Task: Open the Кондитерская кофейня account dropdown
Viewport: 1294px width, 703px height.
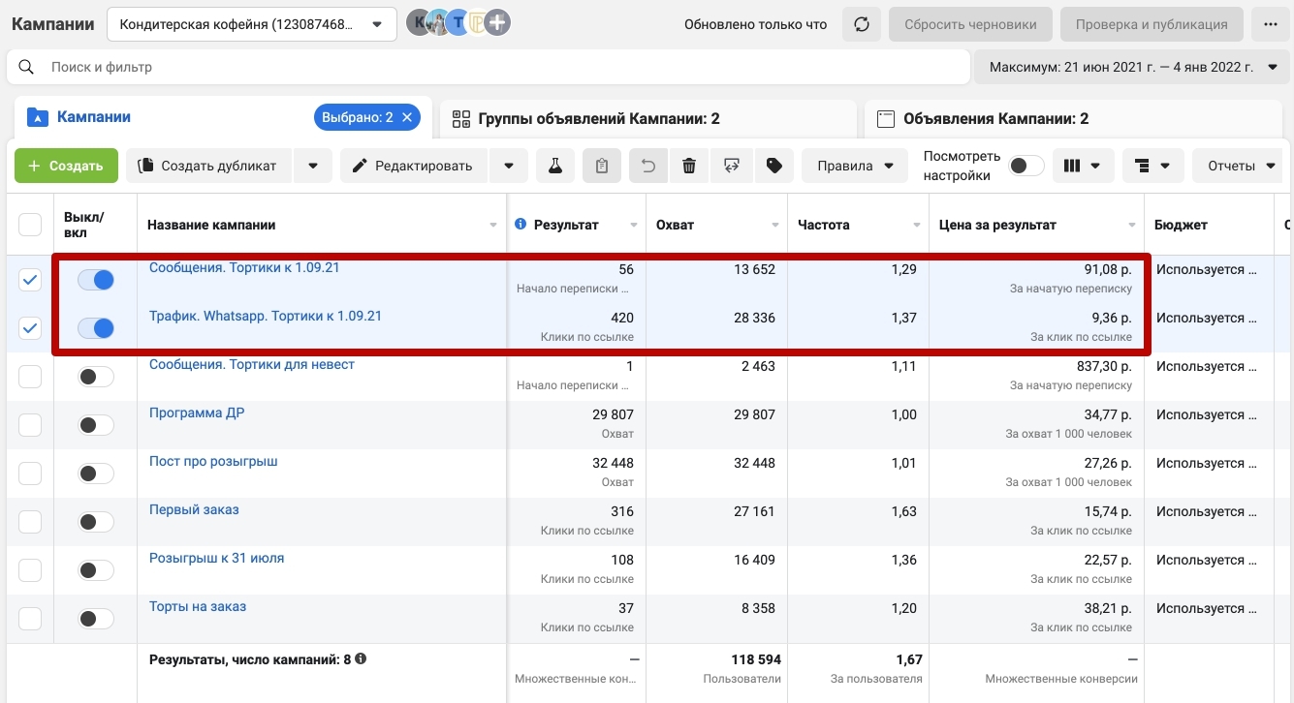Action: (x=252, y=24)
